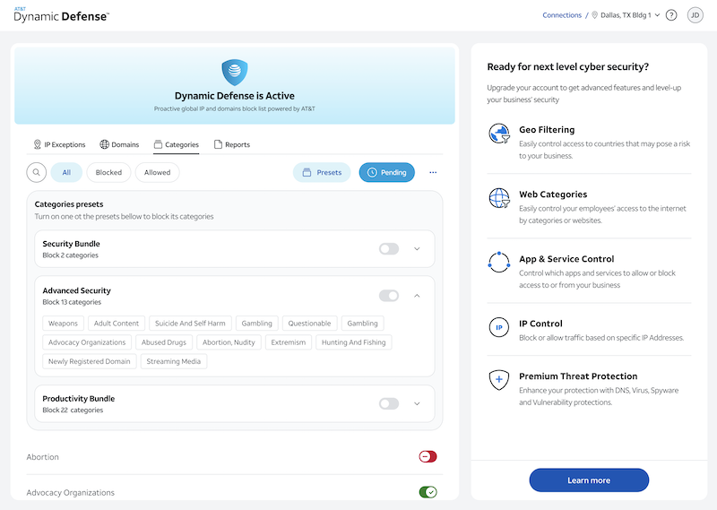717x510 pixels.
Task: Click the Suicide And Self Harm tag
Action: [190, 324]
